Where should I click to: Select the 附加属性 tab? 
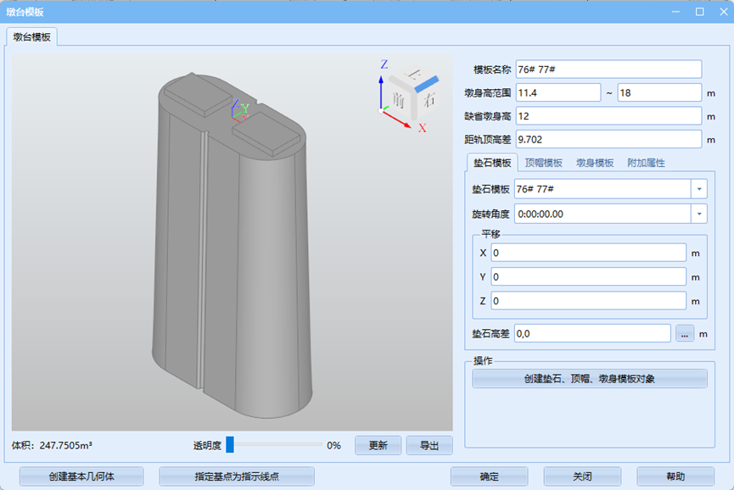click(646, 163)
